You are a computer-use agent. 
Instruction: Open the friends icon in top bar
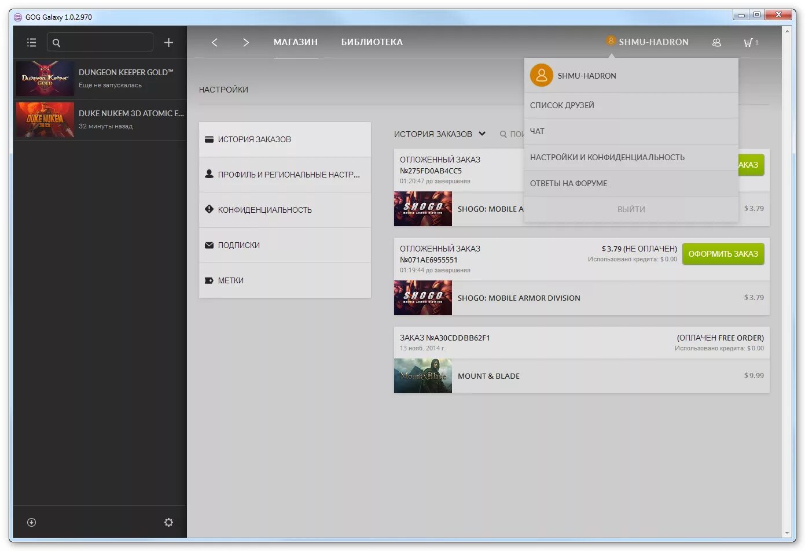click(x=716, y=42)
